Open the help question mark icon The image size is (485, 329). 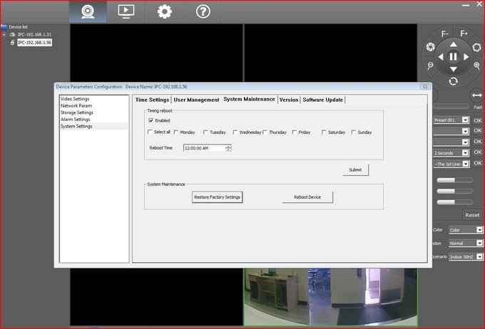tap(203, 11)
